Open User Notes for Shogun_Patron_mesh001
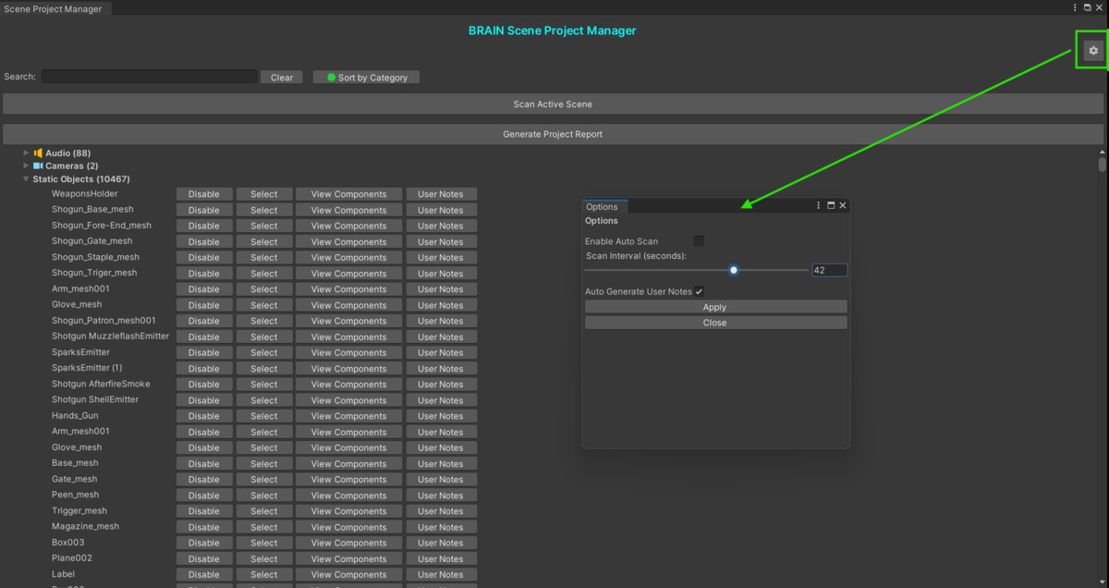This screenshot has width=1109, height=588. pyautogui.click(x=441, y=321)
